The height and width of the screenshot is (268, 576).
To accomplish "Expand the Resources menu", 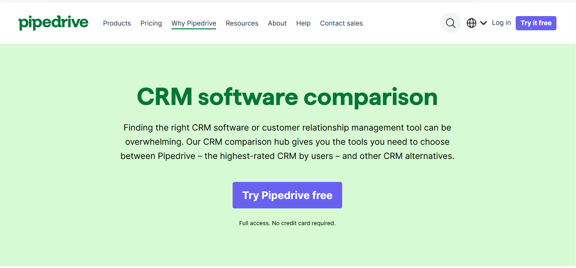I will click(x=242, y=23).
